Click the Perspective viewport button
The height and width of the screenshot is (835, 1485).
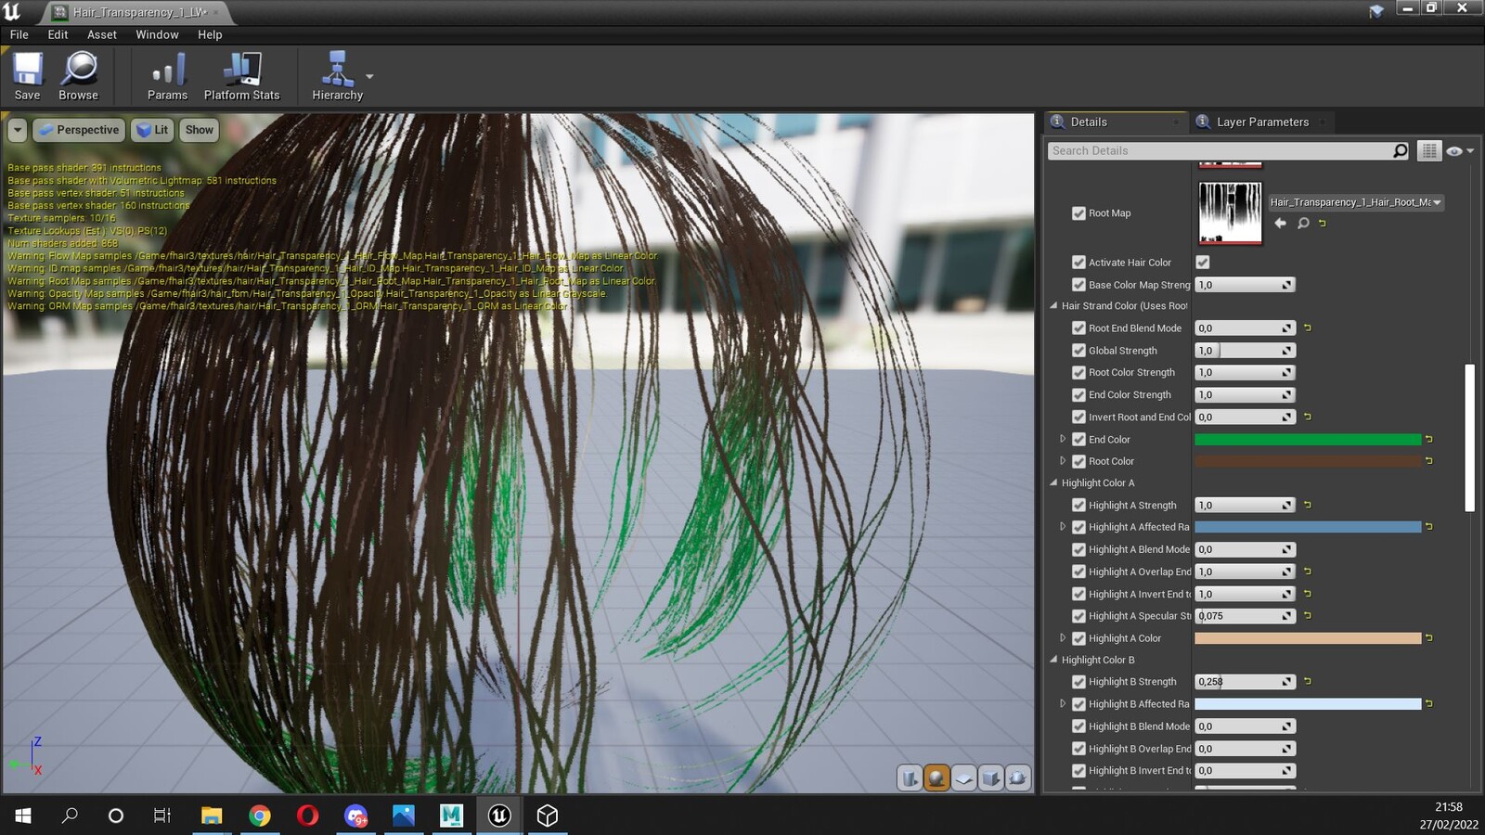tap(79, 130)
